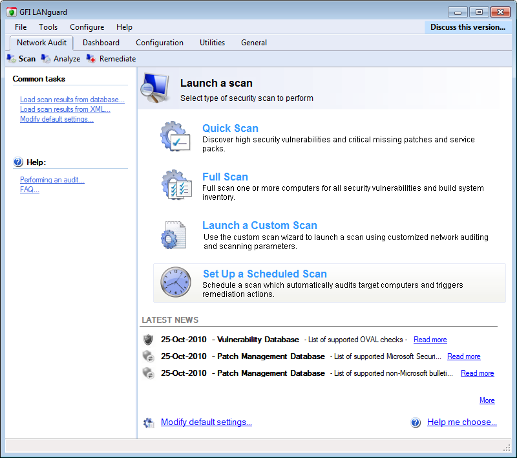Open the FAQ help link

tap(30, 190)
